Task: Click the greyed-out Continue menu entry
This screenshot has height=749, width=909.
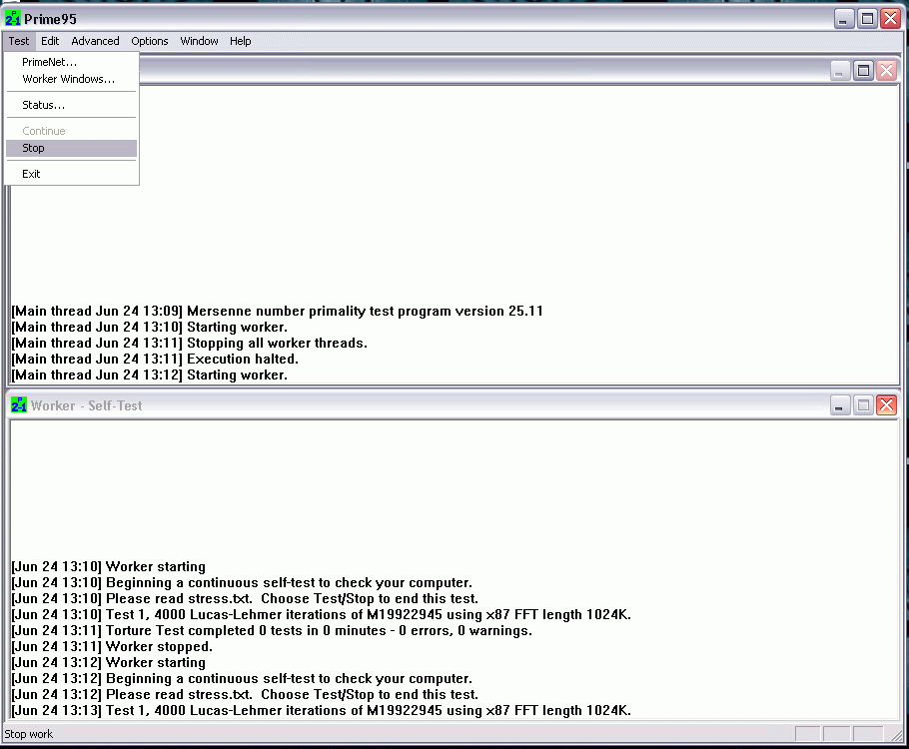Action: pyautogui.click(x=71, y=131)
